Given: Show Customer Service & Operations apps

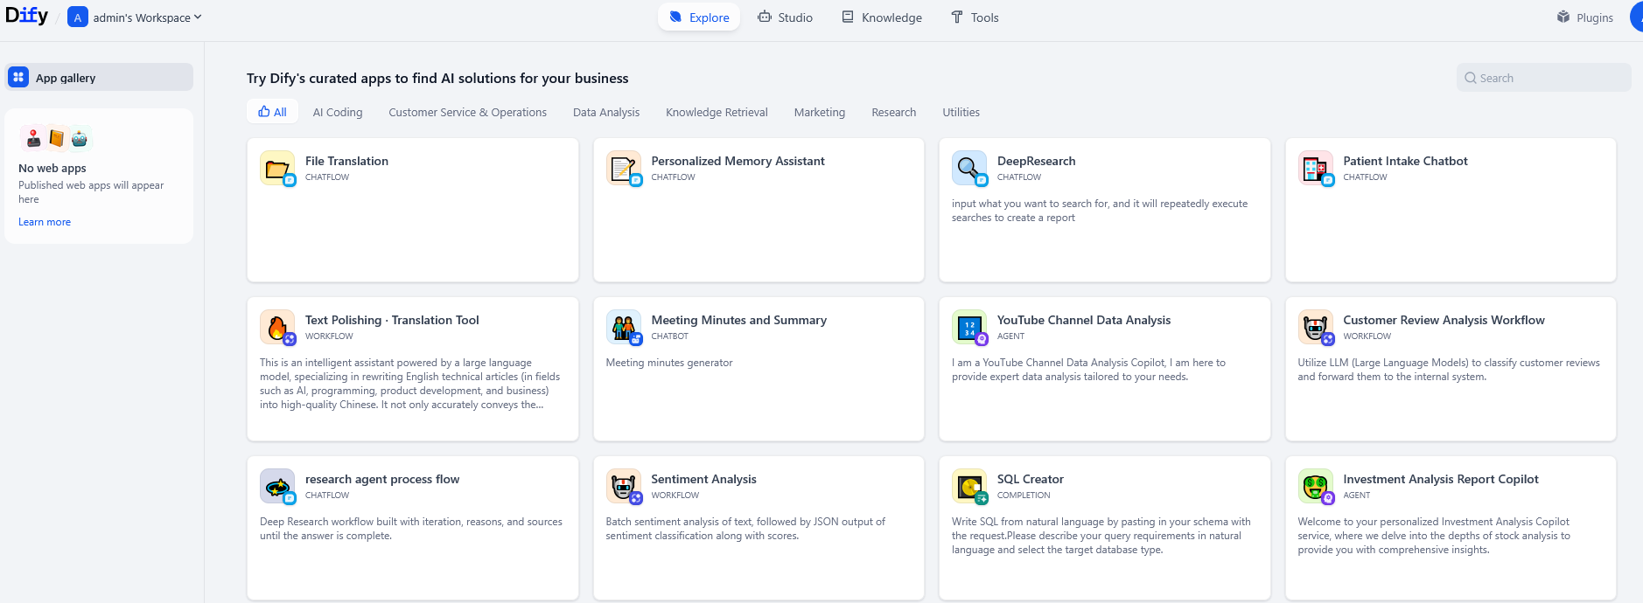Looking at the screenshot, I should [x=467, y=112].
